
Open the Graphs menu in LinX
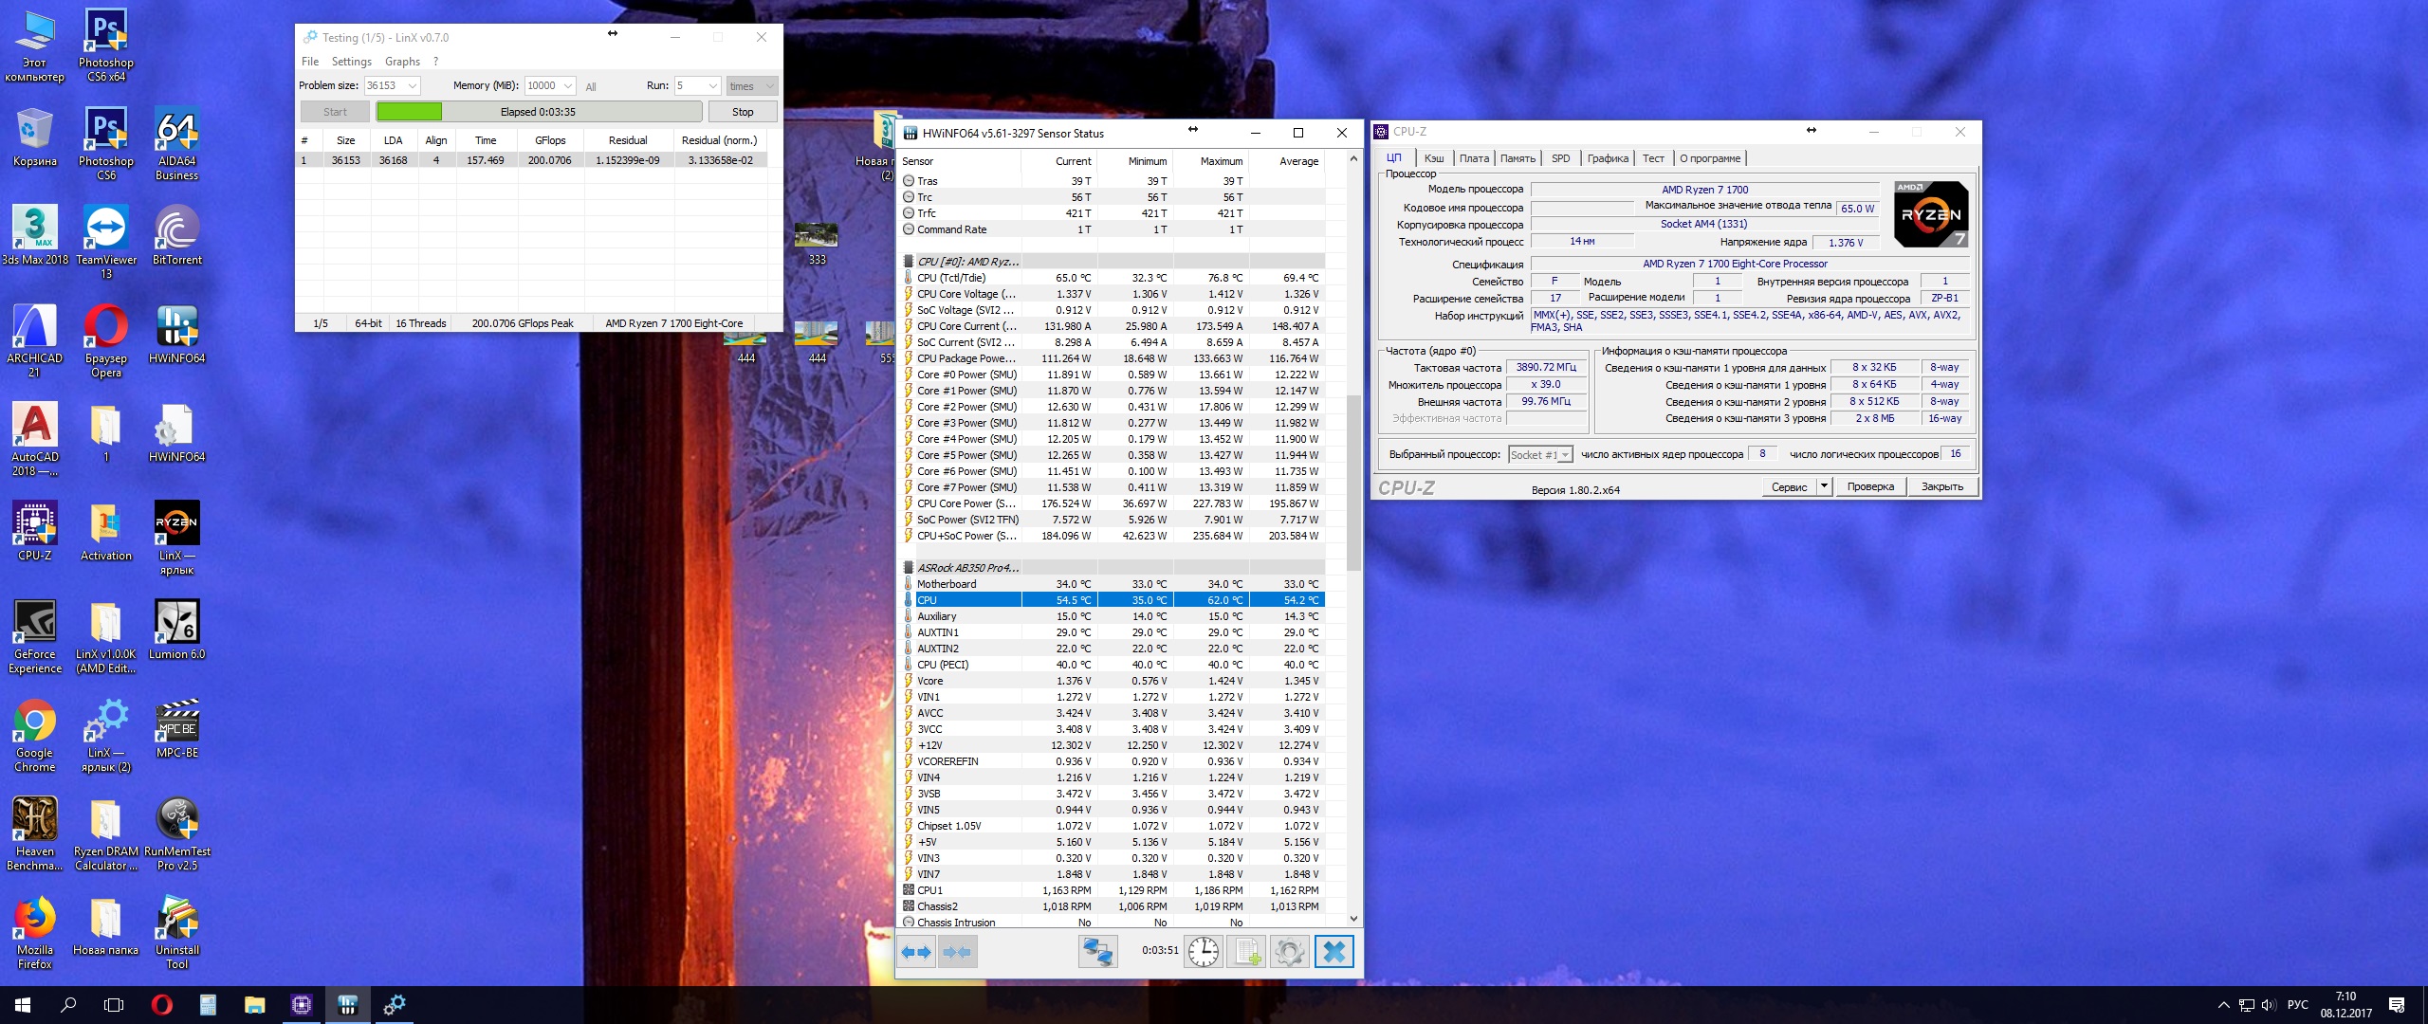[402, 62]
